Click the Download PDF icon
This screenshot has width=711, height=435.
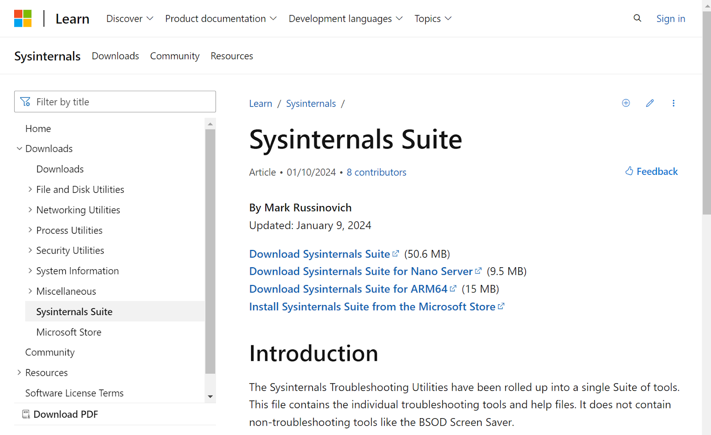click(x=26, y=414)
